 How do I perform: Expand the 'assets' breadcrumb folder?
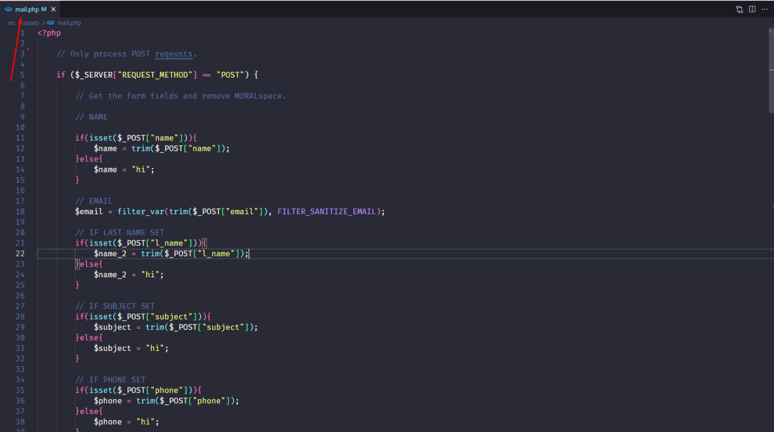(x=31, y=23)
